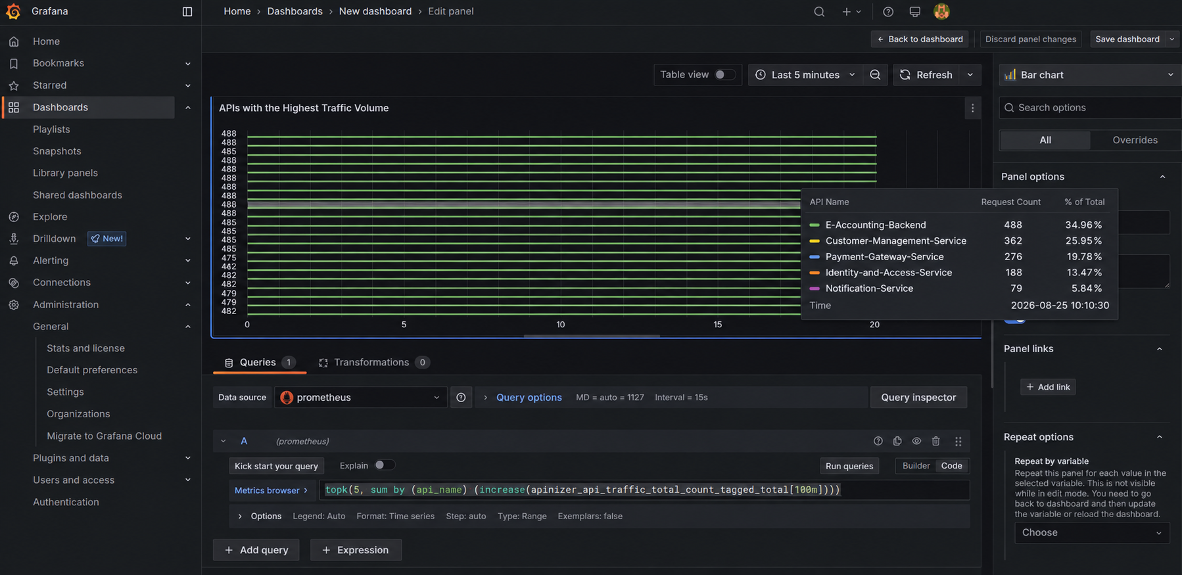The image size is (1182, 575).
Task: Click the Save dashboard button
Action: pos(1127,39)
